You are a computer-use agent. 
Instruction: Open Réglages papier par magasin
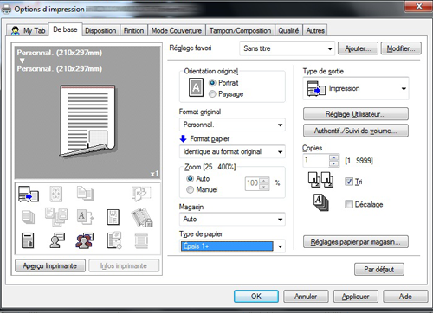coord(356,242)
